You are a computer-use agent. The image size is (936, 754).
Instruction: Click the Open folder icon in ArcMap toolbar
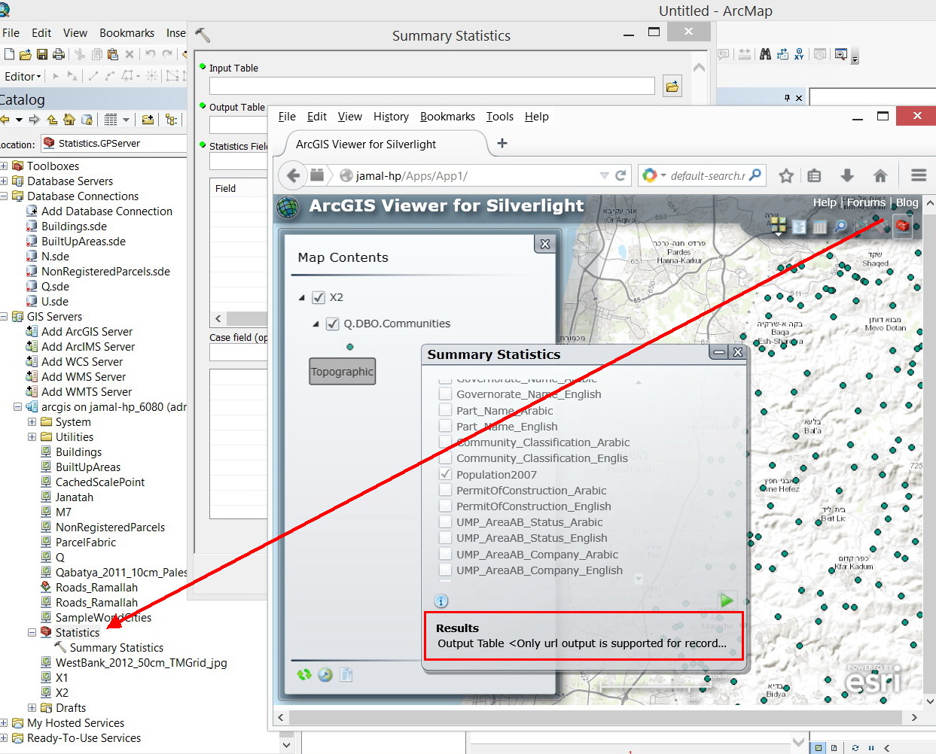click(26, 54)
